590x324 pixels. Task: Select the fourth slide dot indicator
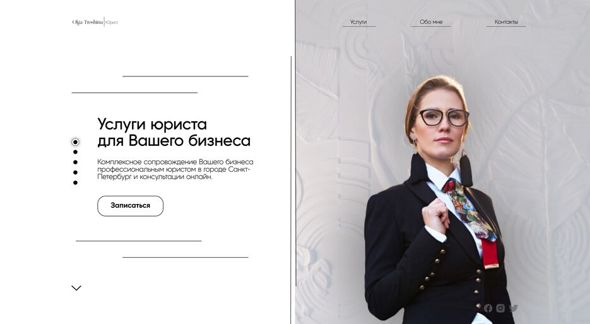point(75,172)
